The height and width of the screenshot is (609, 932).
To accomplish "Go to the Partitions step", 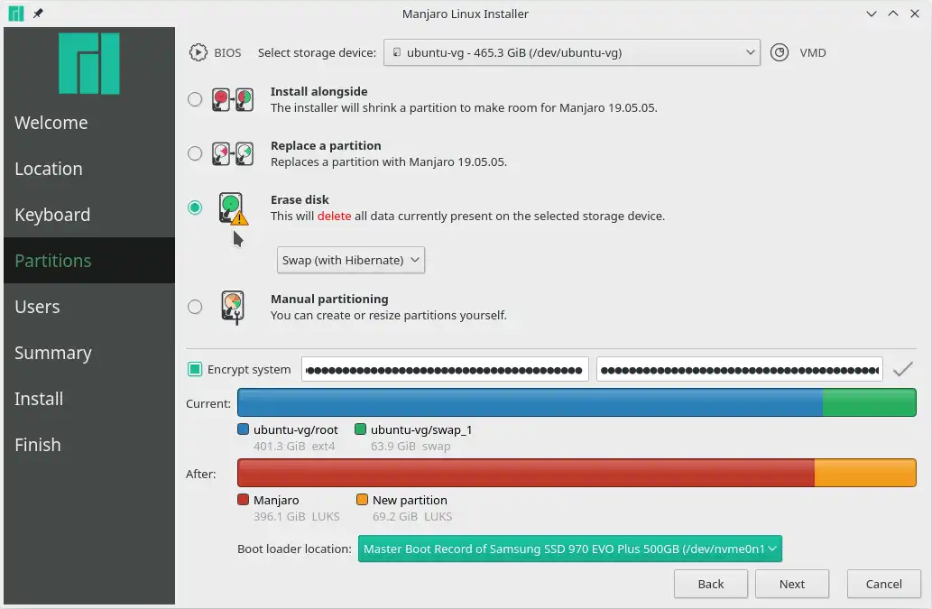I will point(89,260).
